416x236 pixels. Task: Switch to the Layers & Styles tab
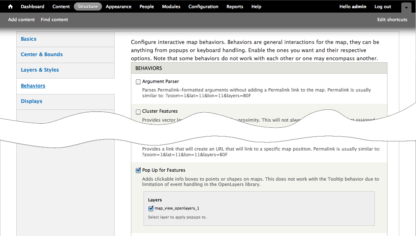[40, 70]
